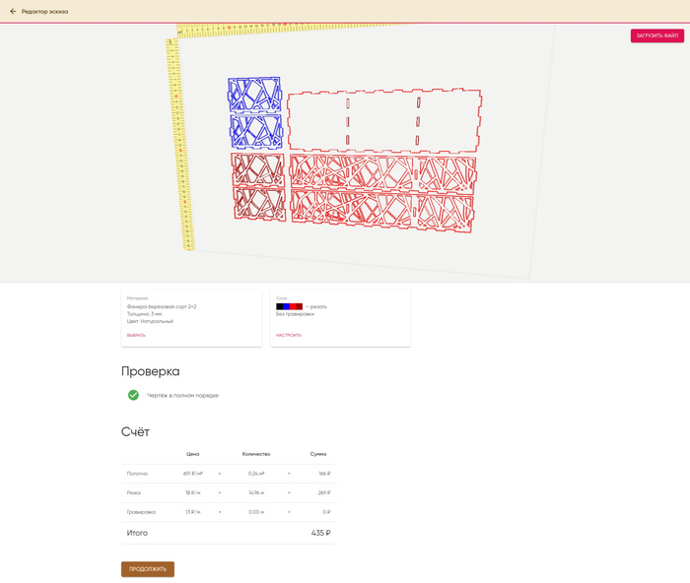Click the vertical yellow ruler
The image size is (690, 583).
click(179, 145)
